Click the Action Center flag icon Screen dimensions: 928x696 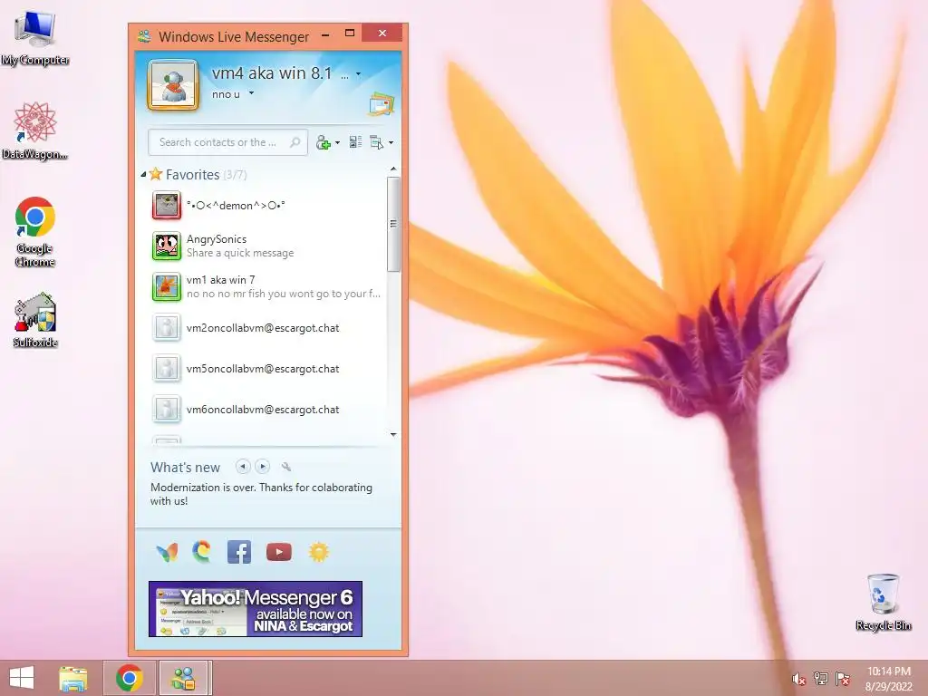pyautogui.click(x=842, y=679)
